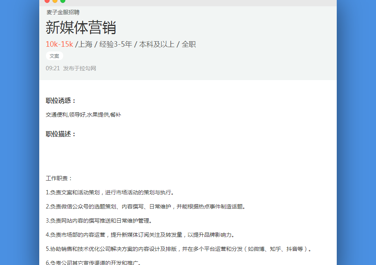Select the benefits line 交通便利,领导好,水果提供,餐补
This screenshot has width=376, height=265.
[84, 115]
